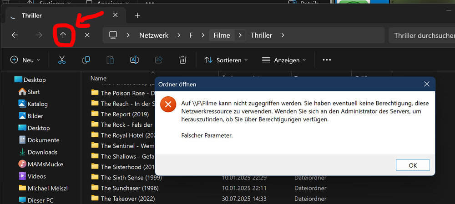The width and height of the screenshot is (455, 204).
Task: Click date 30.07.2025 14:33
Action: [244, 199]
